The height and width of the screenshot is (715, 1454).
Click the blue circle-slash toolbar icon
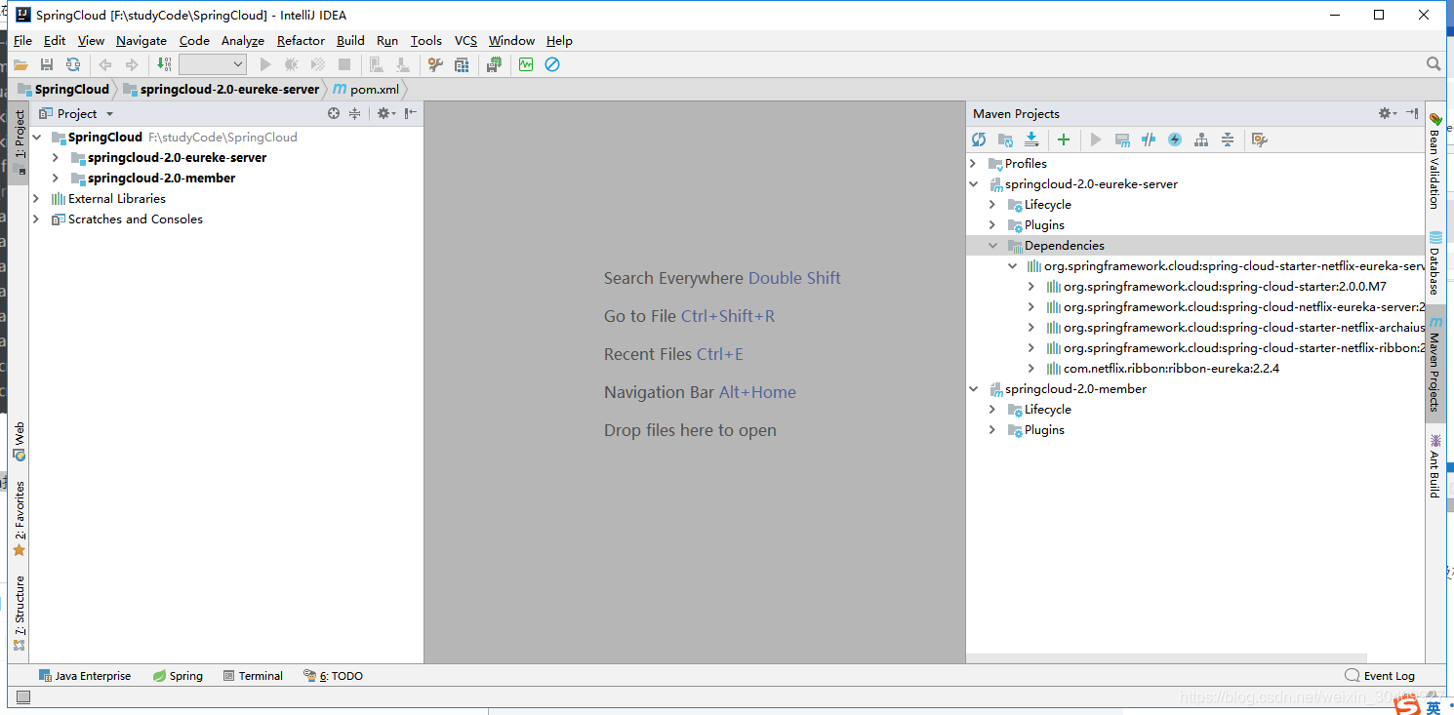point(552,64)
